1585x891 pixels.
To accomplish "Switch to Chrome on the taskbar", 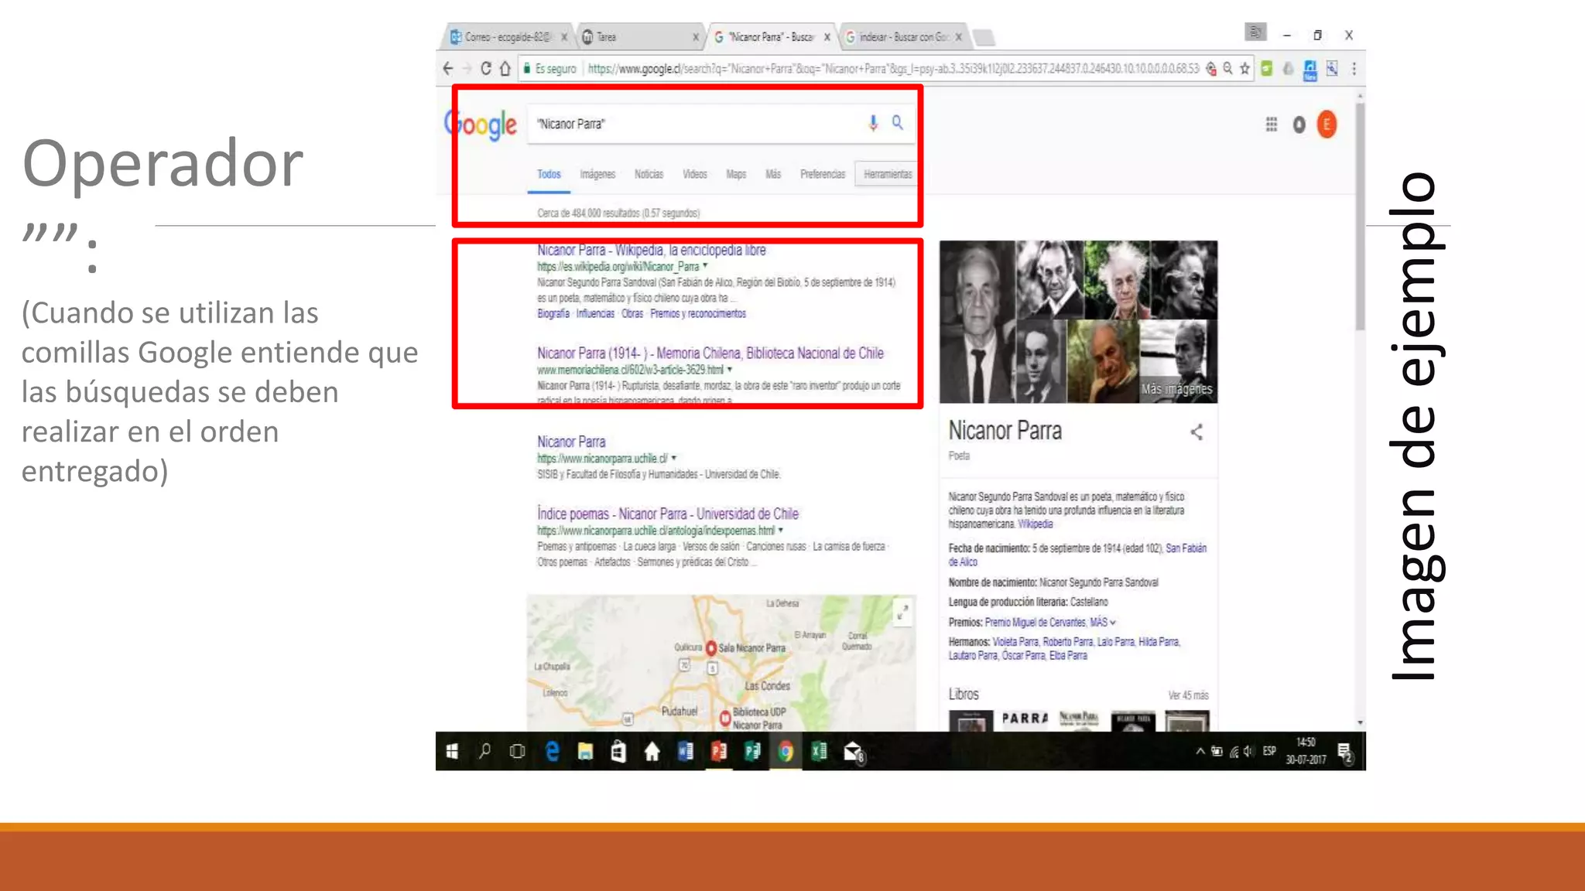I will 786,751.
